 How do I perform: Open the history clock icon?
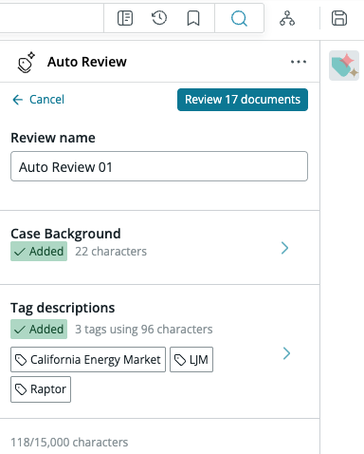click(x=159, y=18)
